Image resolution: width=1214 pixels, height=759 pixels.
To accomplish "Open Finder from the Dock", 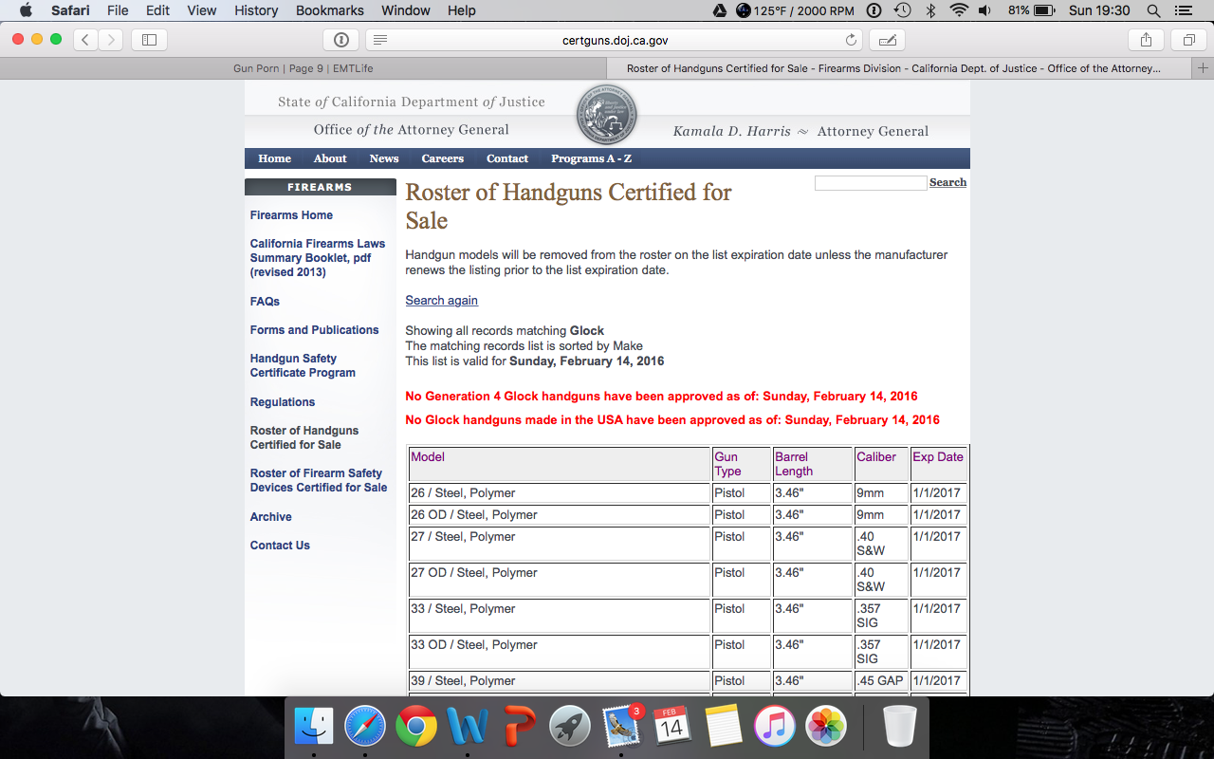I will [314, 727].
